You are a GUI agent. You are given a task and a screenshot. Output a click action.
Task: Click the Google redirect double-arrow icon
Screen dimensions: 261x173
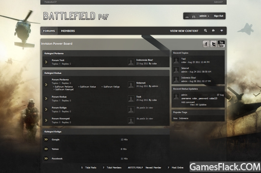tap(46, 140)
